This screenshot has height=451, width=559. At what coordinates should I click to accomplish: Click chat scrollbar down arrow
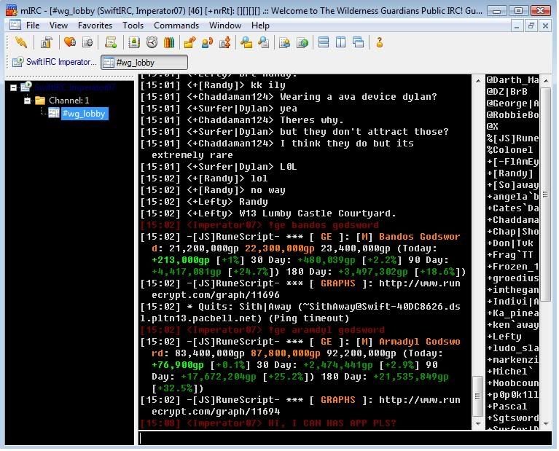pos(477,424)
